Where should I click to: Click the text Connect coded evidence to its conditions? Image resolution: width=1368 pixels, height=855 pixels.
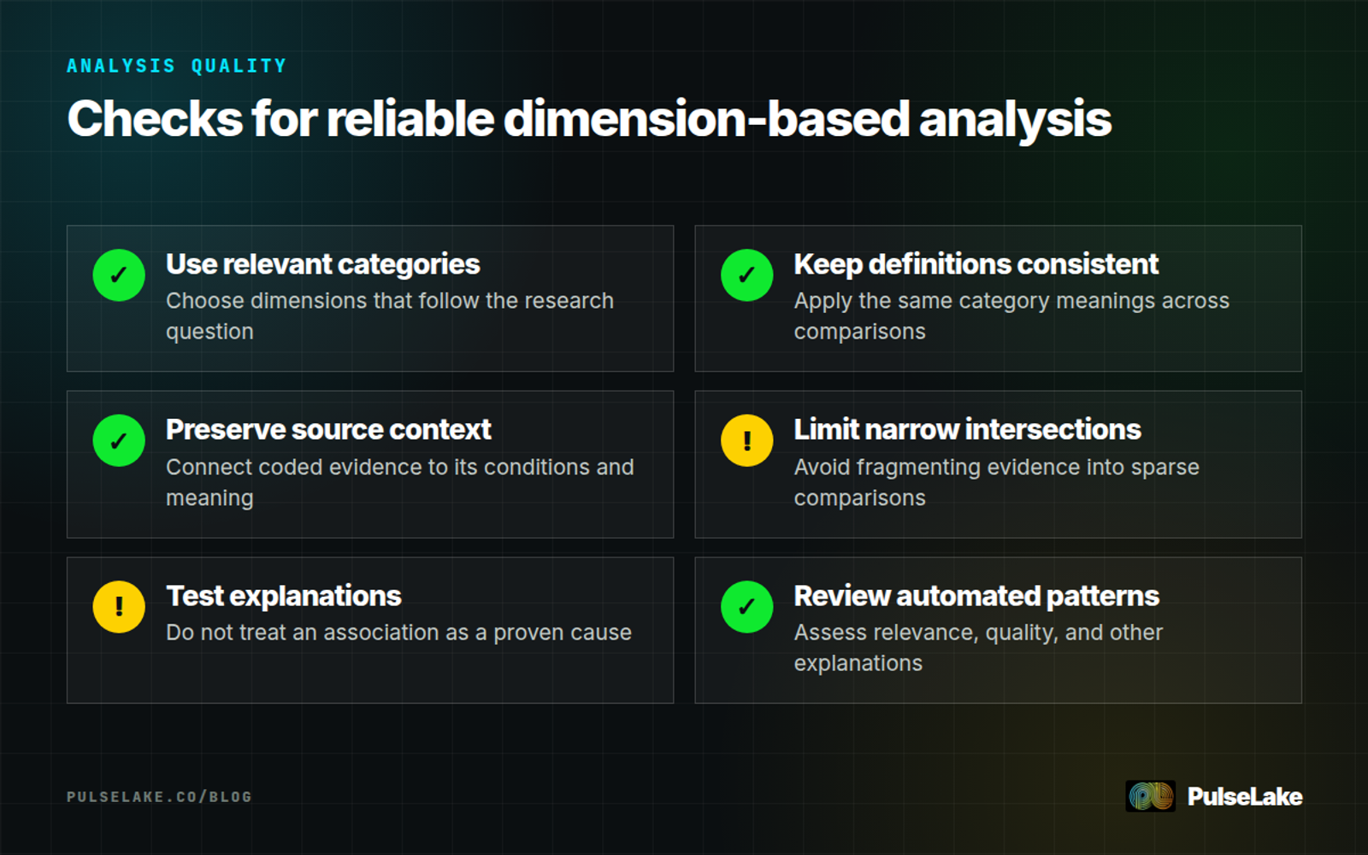[x=379, y=467]
